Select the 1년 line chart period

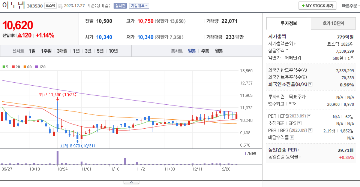[76, 51]
